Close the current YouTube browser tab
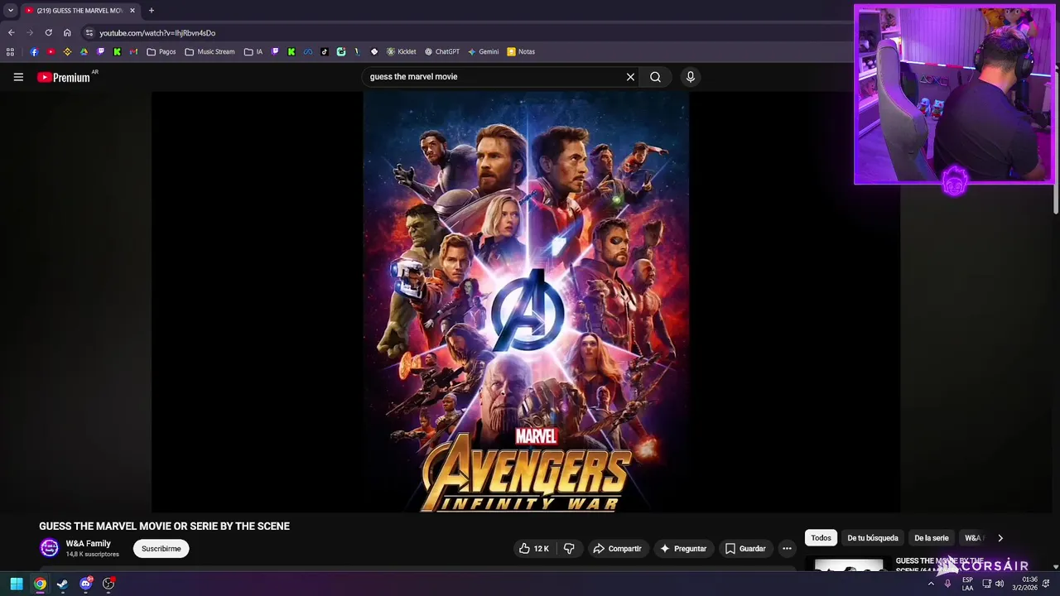 pos(132,11)
